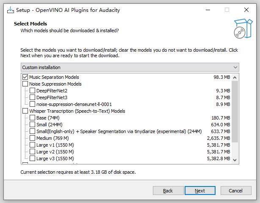Select the Music Separation Models label
Viewport: 260px width, 203px height.
[54, 77]
